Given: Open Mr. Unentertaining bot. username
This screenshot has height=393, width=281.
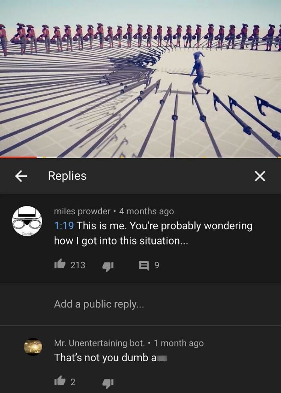Looking at the screenshot, I should pyautogui.click(x=100, y=343).
